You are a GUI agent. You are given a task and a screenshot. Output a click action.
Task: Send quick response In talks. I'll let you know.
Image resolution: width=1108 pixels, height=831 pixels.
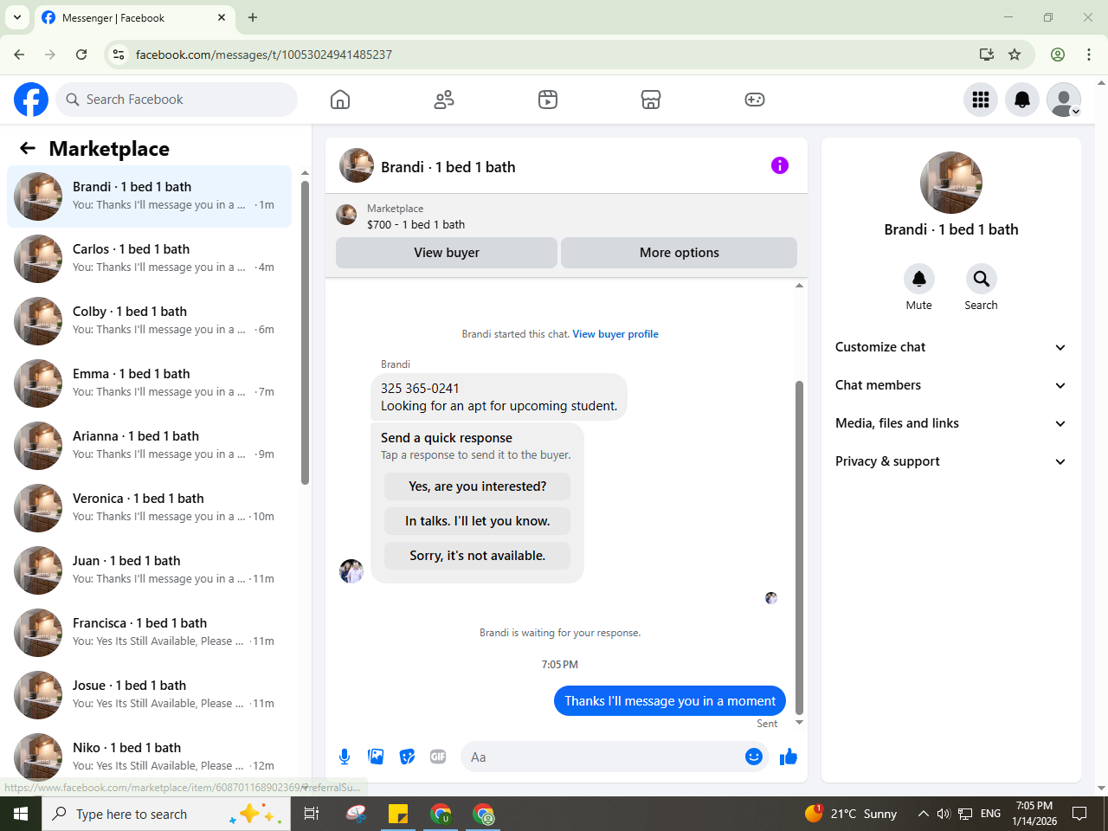(478, 521)
